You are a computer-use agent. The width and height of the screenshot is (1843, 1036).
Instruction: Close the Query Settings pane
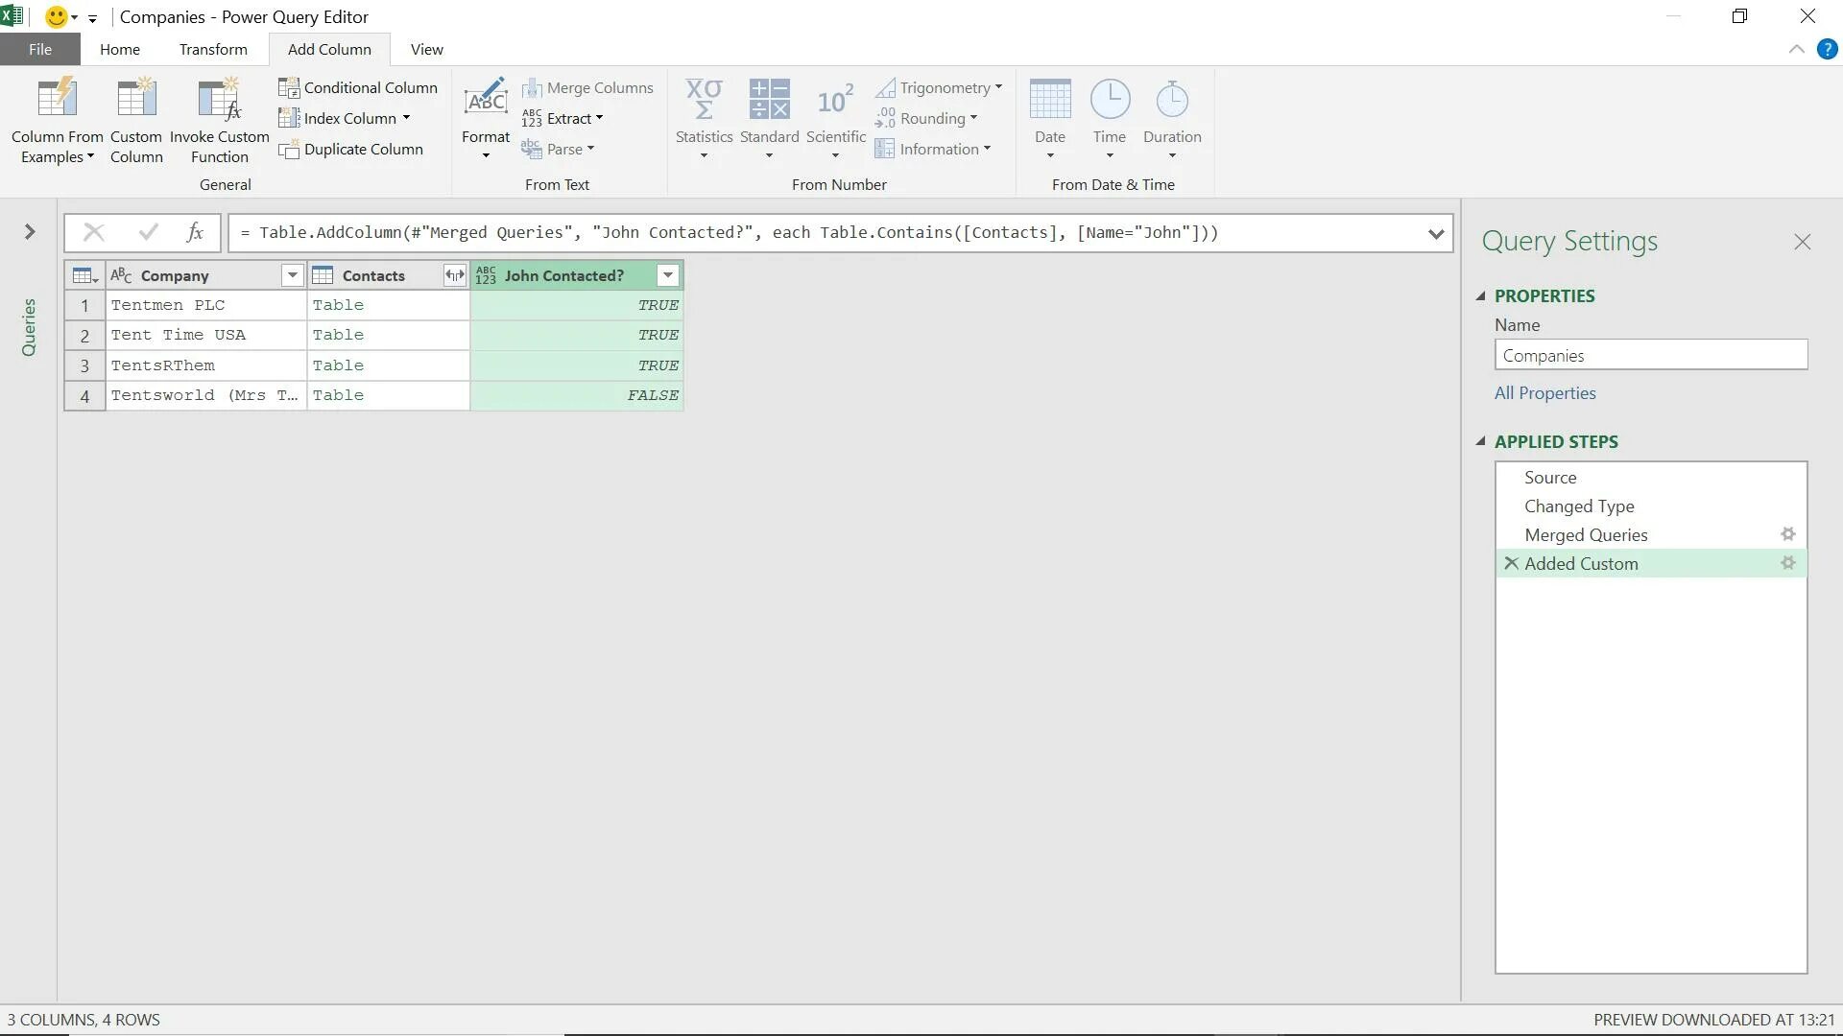[1802, 242]
